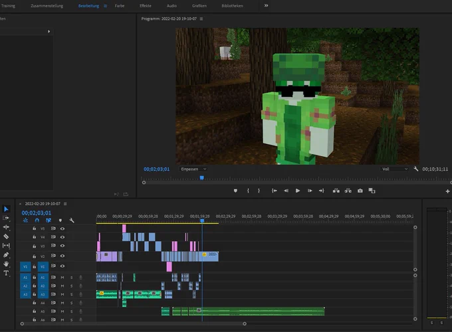Open Program monitor wrench settings
The image size is (452, 332).
click(415, 169)
